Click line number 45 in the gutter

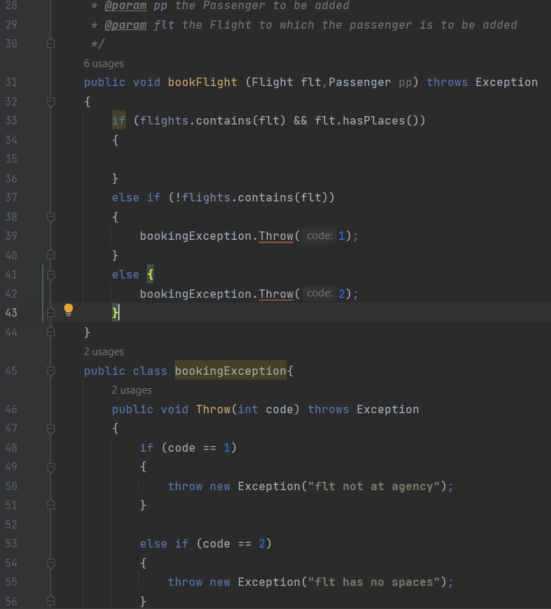point(11,371)
